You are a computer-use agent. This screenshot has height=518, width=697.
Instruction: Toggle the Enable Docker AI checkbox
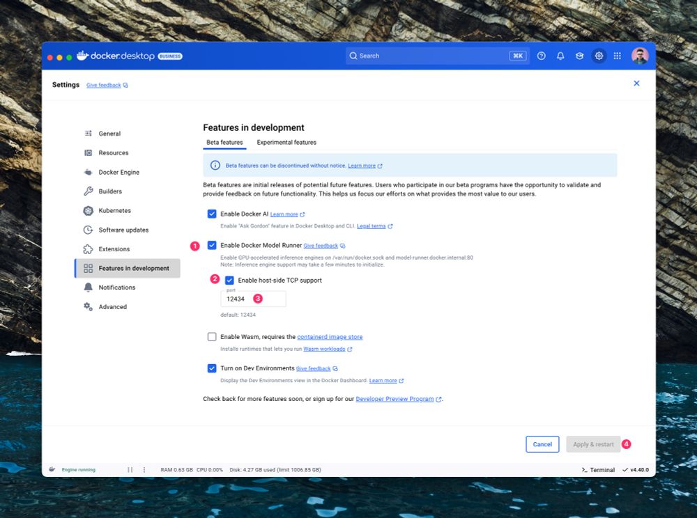pos(212,214)
